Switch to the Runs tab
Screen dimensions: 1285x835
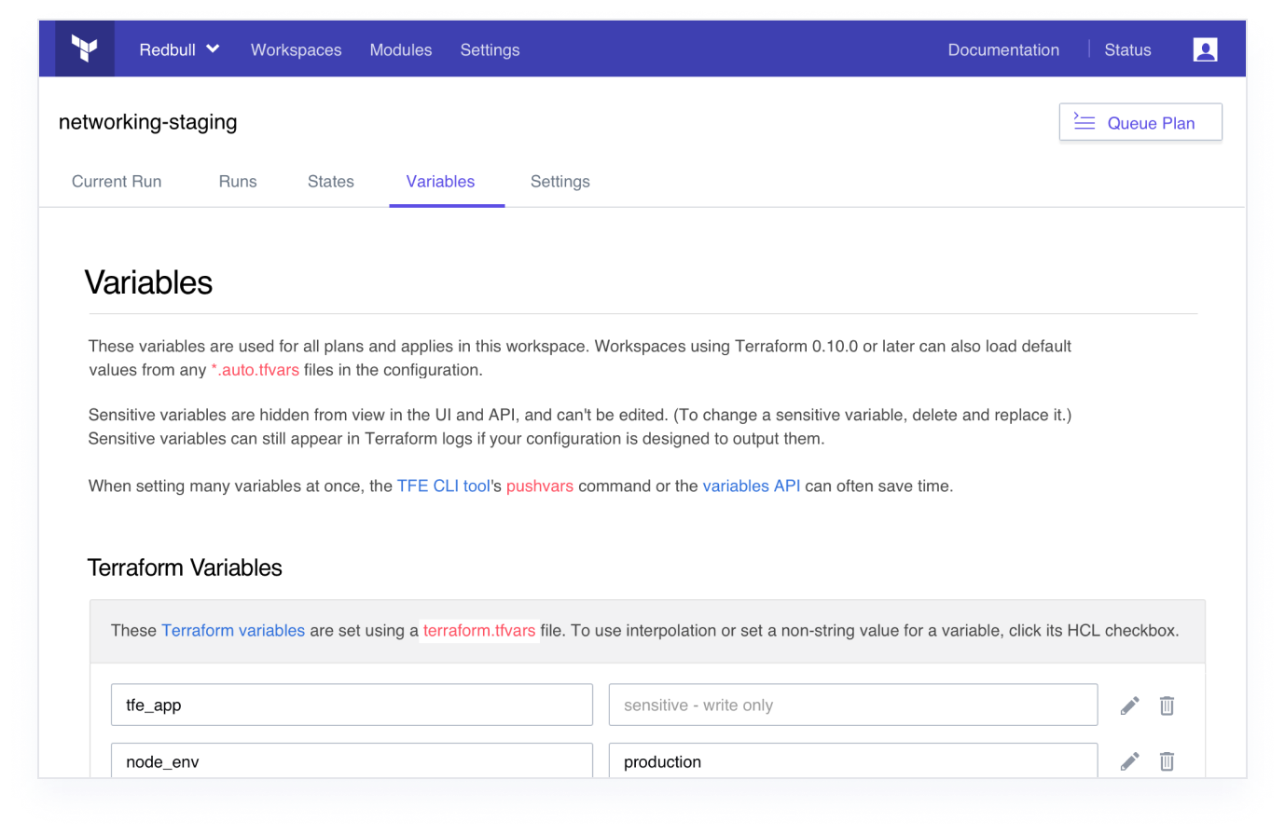pyautogui.click(x=237, y=182)
